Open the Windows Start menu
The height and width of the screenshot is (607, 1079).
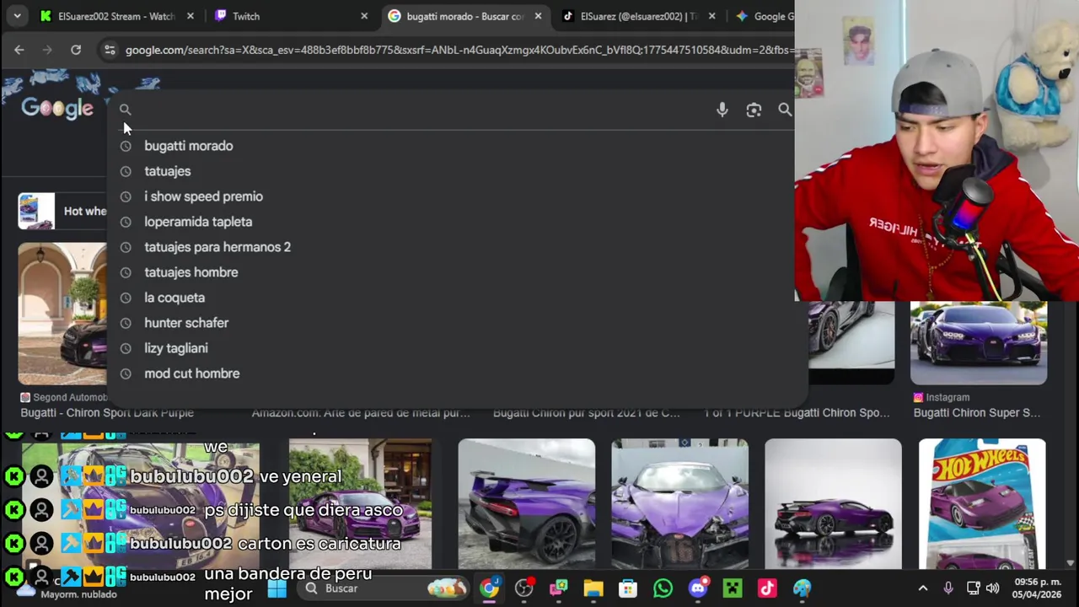tap(276, 588)
